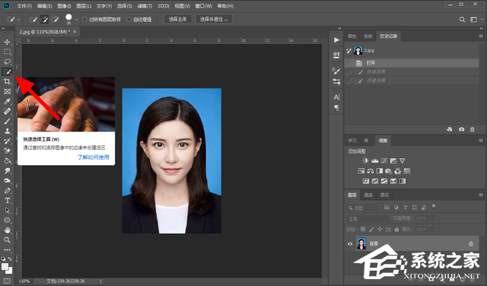The width and height of the screenshot is (487, 286).
Task: Select the Crop tool
Action: (7, 81)
